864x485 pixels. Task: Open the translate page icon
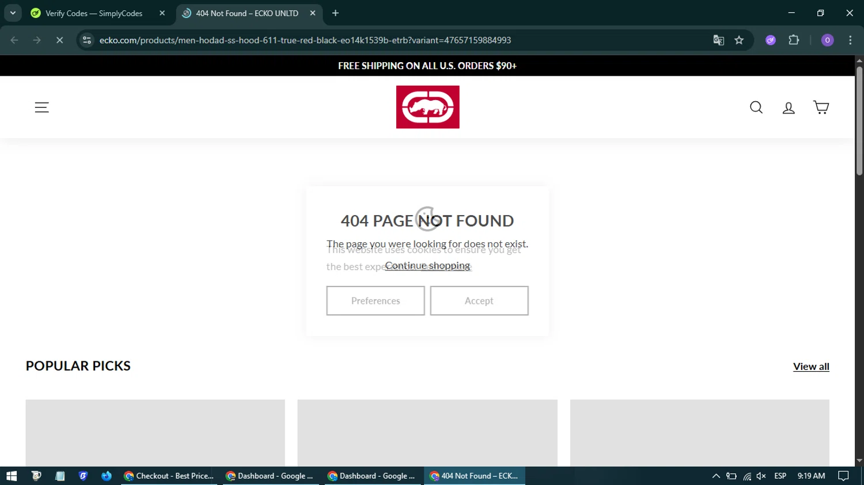pos(718,40)
